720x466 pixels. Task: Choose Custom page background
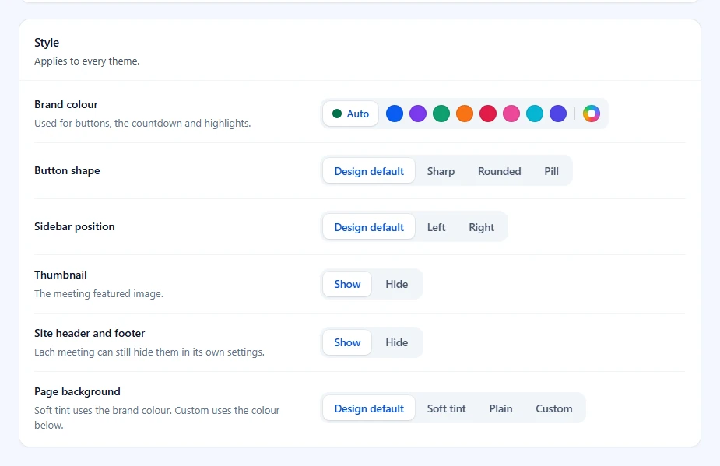(x=554, y=408)
